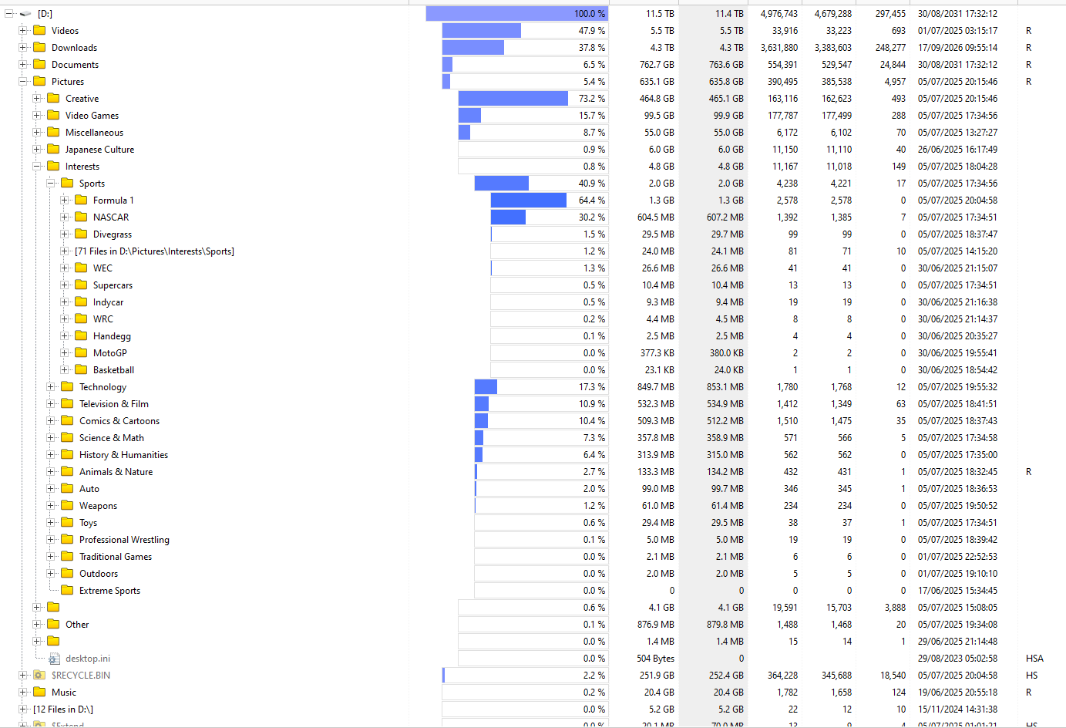
Task: Click the $RECYCLE.BIN folder icon
Action: (39, 676)
